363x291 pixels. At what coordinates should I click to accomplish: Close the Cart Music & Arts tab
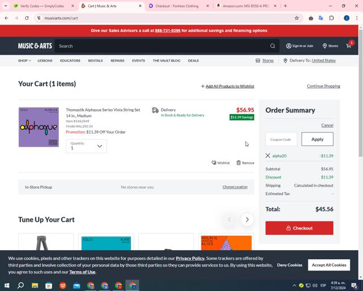click(x=140, y=6)
